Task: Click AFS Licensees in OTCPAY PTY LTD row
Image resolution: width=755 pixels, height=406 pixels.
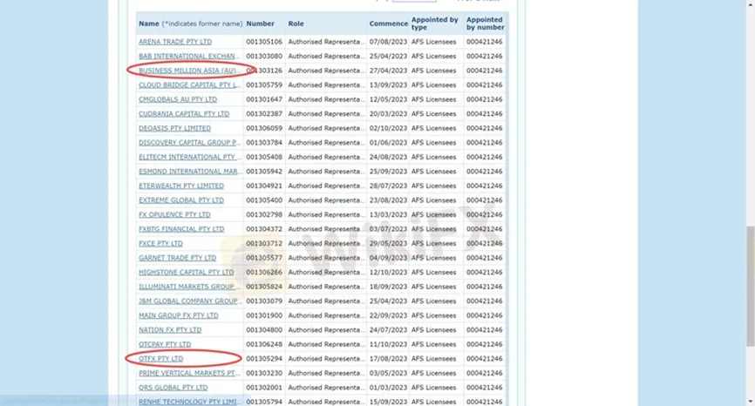Action: click(433, 345)
